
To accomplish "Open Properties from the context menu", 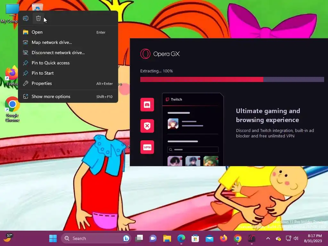I will click(68, 83).
